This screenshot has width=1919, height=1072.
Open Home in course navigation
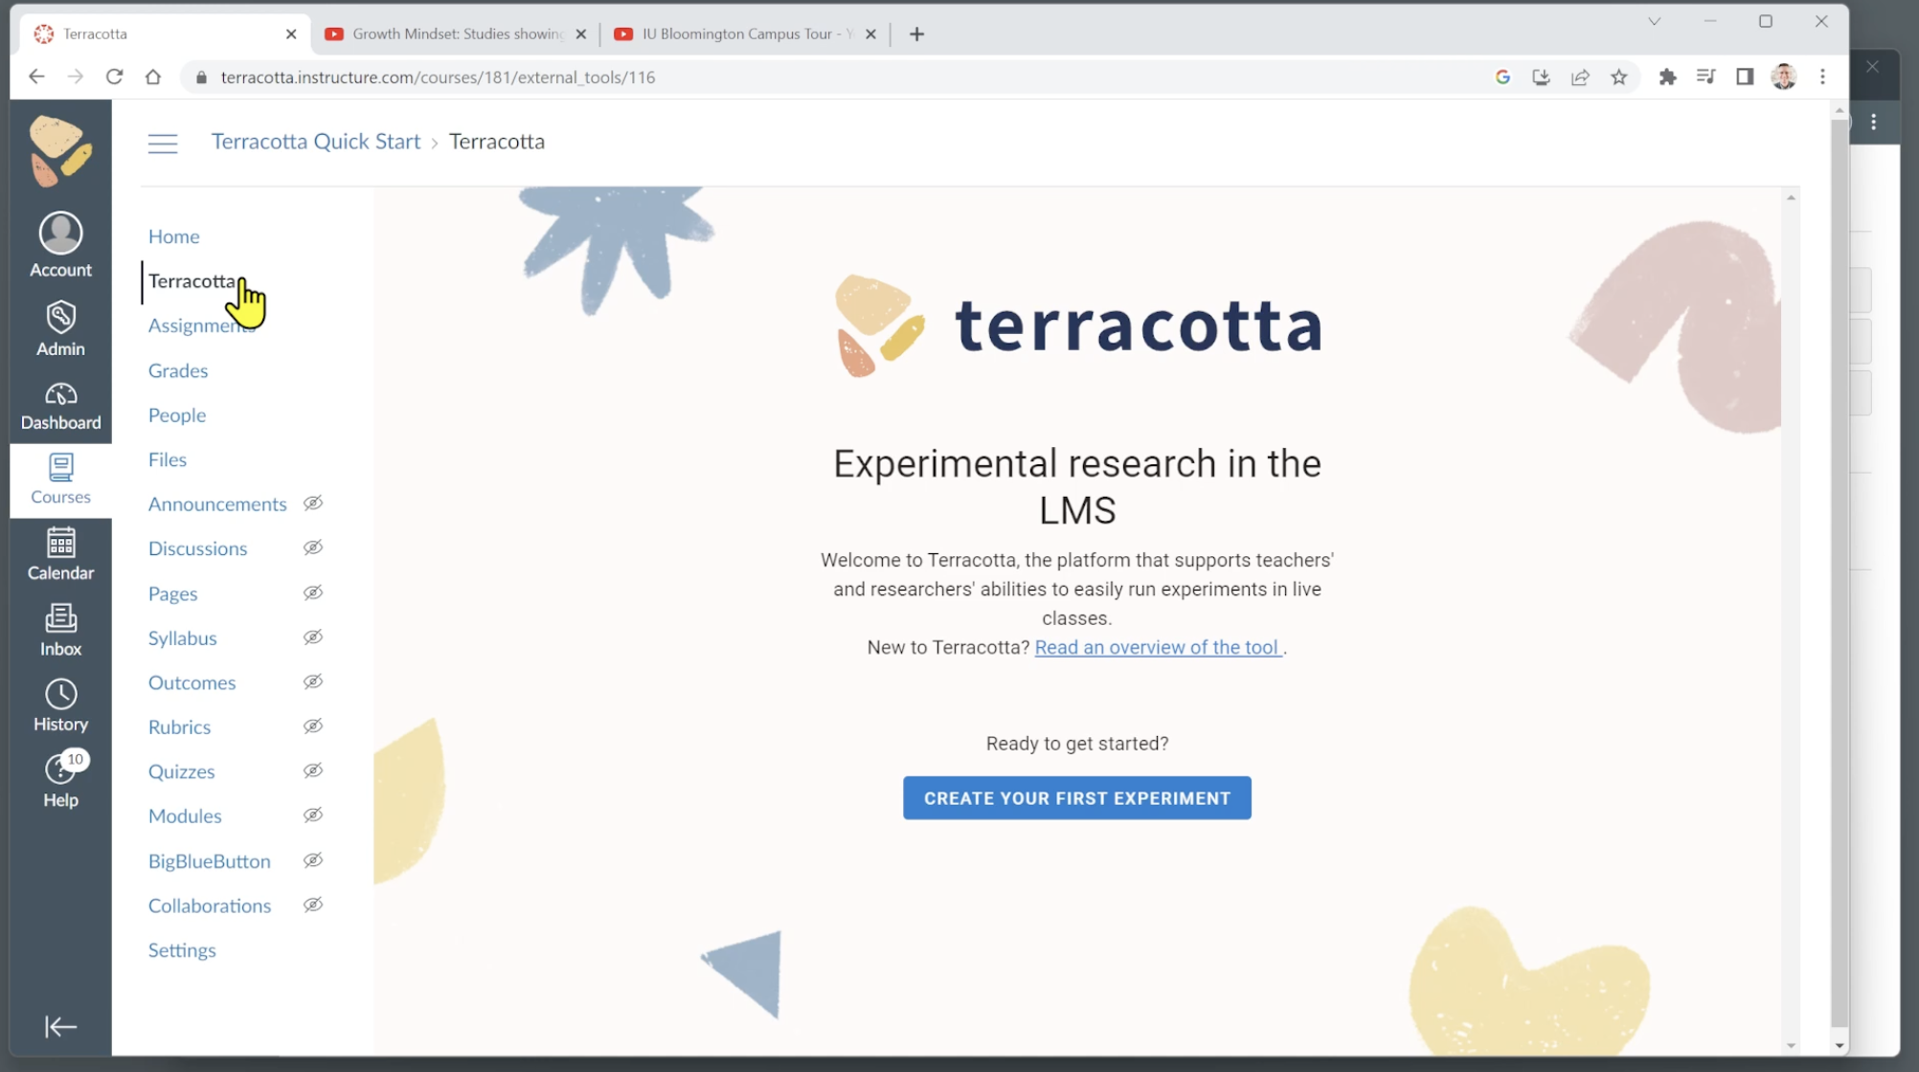pos(173,236)
